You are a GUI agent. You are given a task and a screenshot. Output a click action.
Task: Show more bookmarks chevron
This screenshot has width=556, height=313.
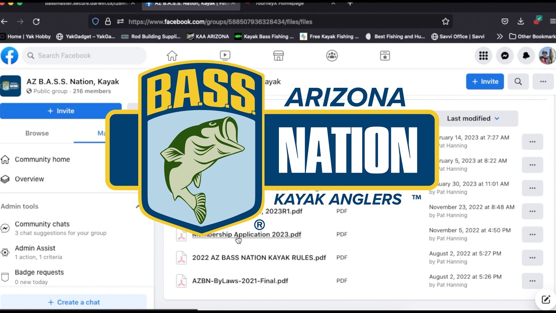pyautogui.click(x=500, y=37)
